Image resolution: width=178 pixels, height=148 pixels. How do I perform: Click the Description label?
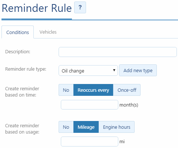[18, 52]
